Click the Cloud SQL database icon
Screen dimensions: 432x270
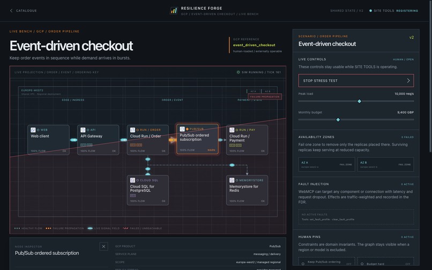132,180
